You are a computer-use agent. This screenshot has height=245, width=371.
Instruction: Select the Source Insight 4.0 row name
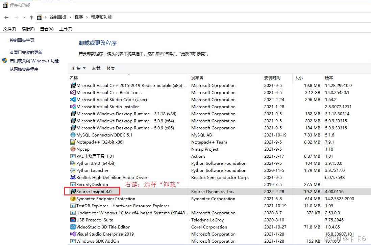click(x=94, y=192)
